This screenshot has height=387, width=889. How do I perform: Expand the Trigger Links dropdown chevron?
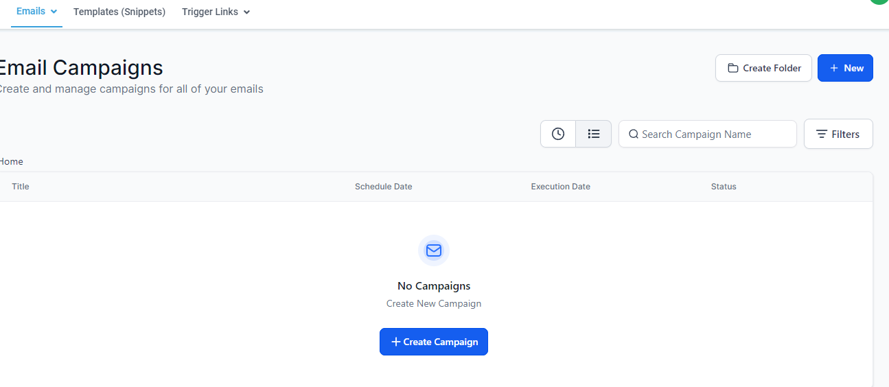coord(246,12)
